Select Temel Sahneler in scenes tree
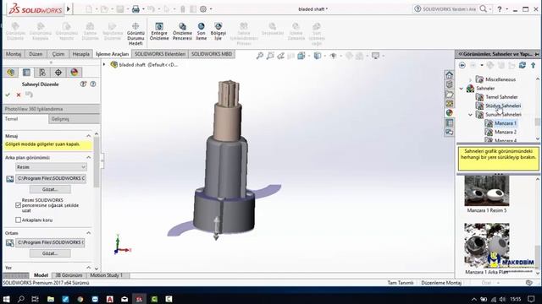Viewport: 542px width, 304px height. [501, 97]
